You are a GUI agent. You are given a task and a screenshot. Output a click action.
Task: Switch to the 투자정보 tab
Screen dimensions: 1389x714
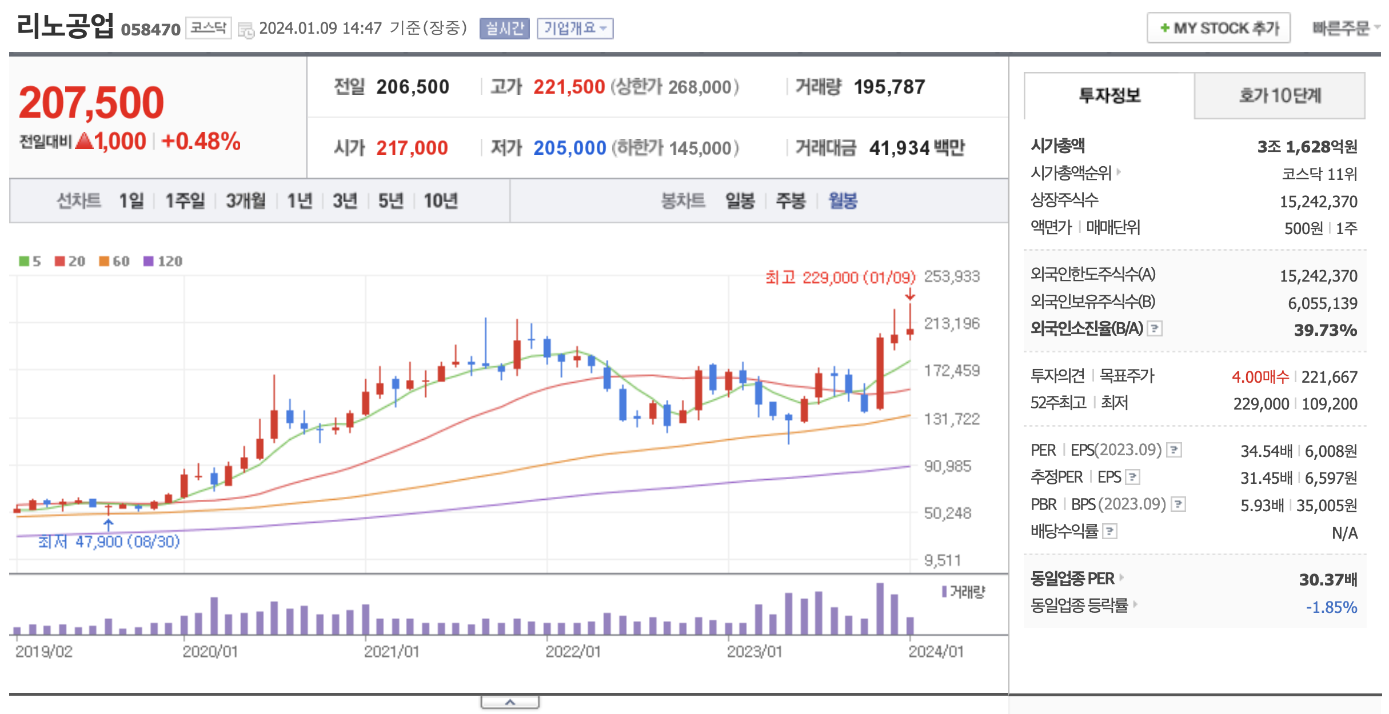[x=1109, y=95]
